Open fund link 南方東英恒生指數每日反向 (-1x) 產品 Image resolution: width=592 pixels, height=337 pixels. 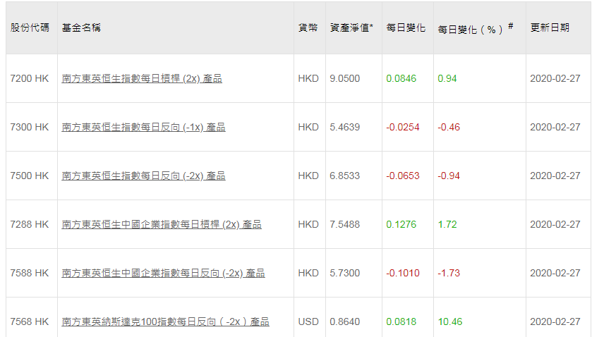(143, 127)
